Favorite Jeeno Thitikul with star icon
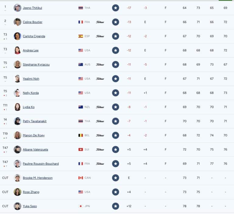The image size is (234, 214). pyautogui.click(x=115, y=8)
